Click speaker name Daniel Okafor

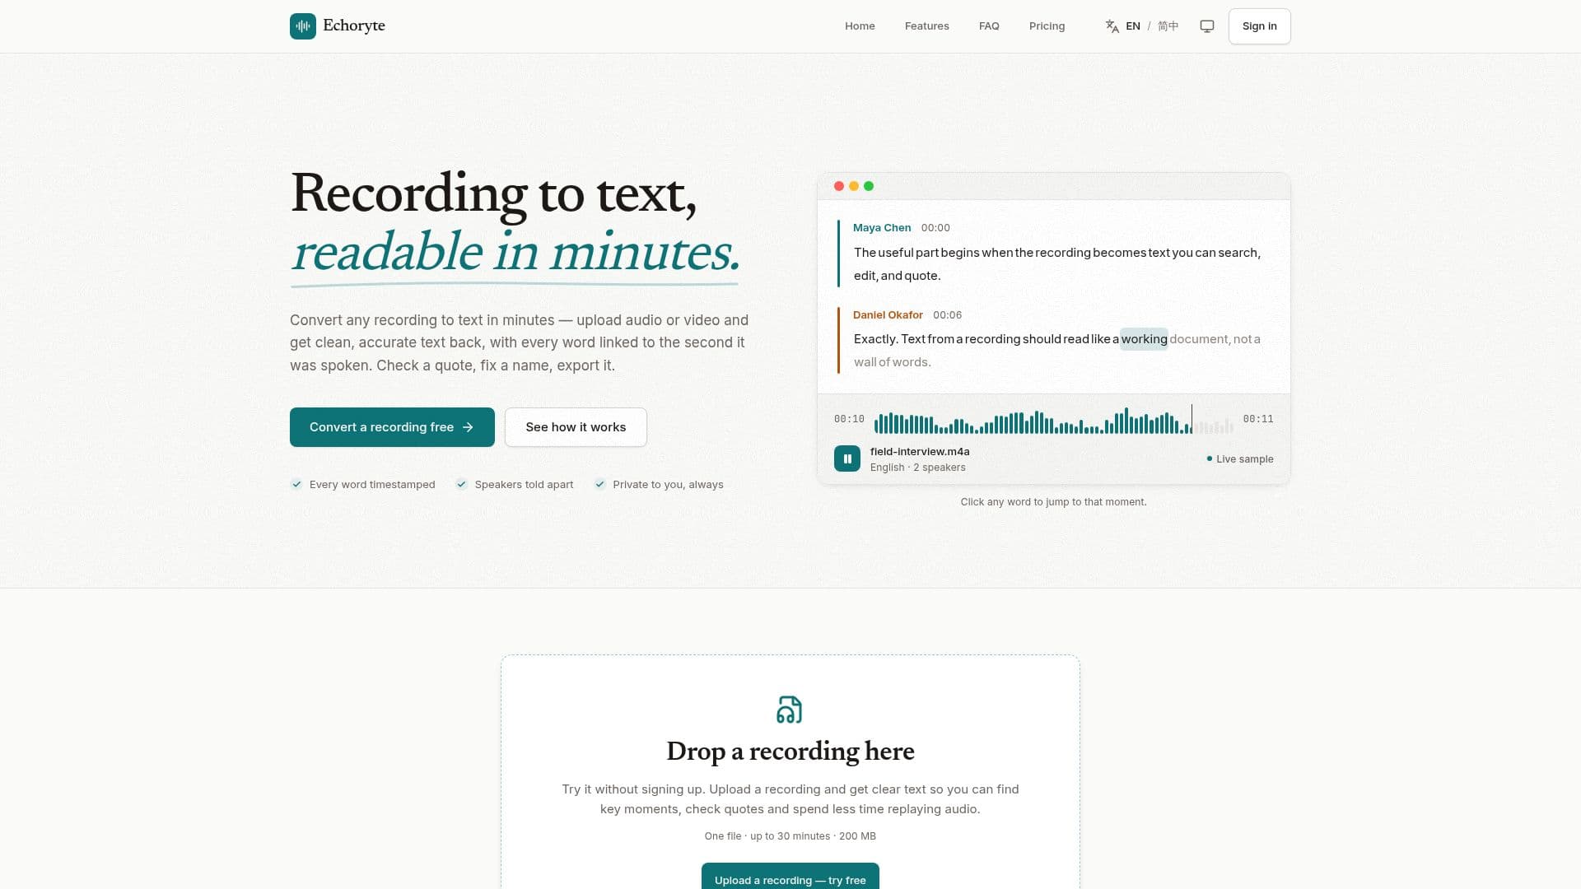(888, 315)
